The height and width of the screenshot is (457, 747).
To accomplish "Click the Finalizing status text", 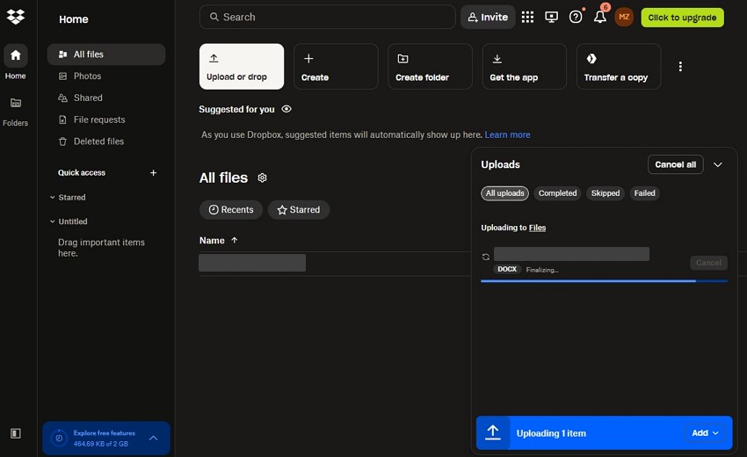I will coord(542,270).
